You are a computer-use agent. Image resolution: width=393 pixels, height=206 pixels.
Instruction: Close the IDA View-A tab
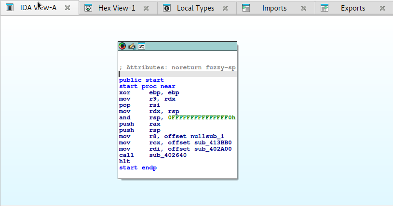click(68, 8)
